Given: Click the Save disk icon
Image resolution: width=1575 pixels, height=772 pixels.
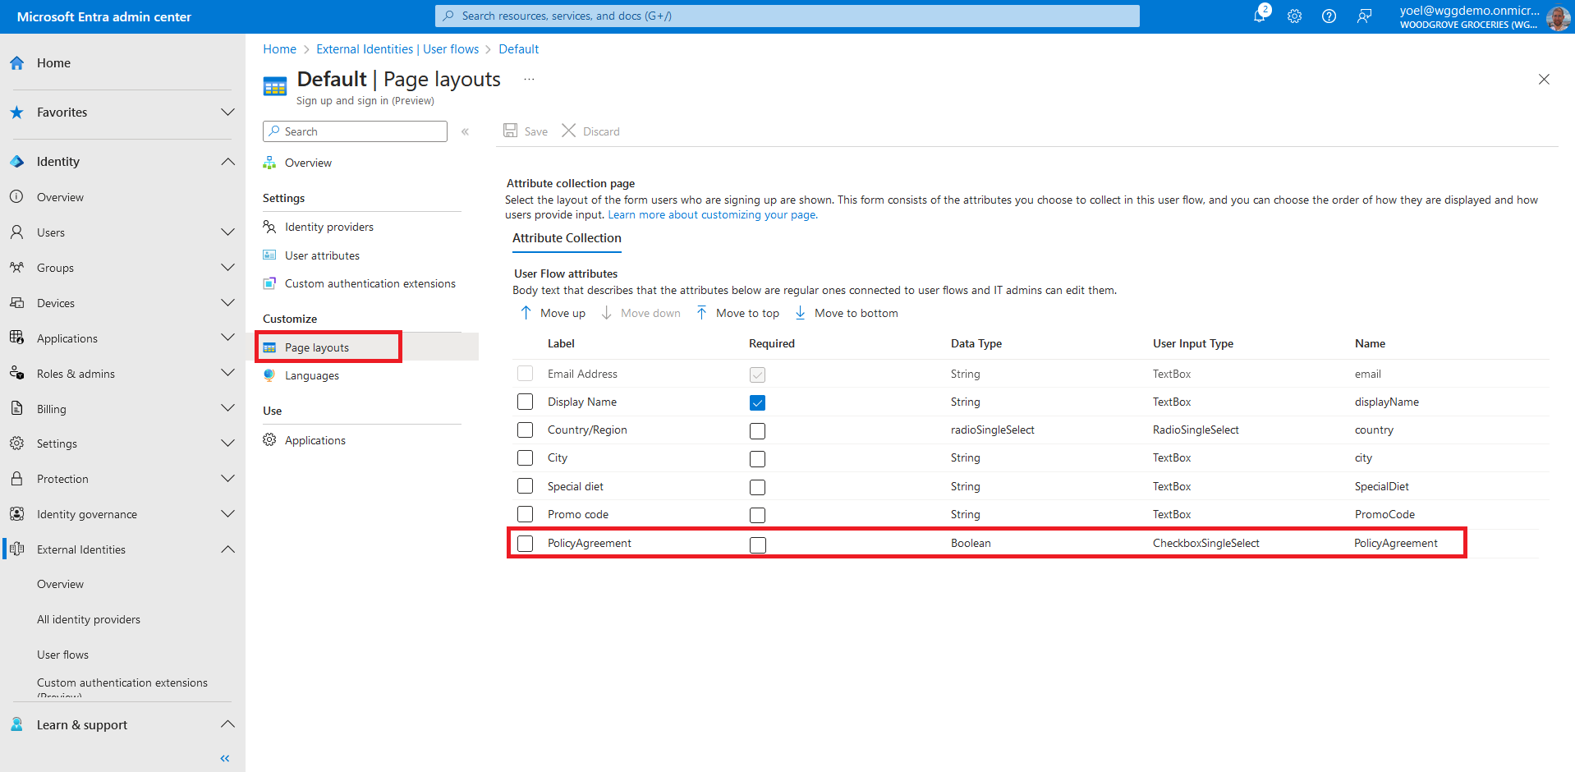Looking at the screenshot, I should point(511,131).
